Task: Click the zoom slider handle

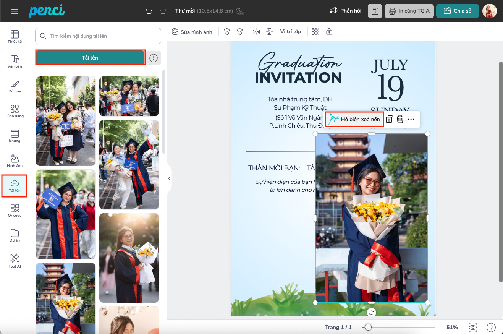Action: [368, 327]
